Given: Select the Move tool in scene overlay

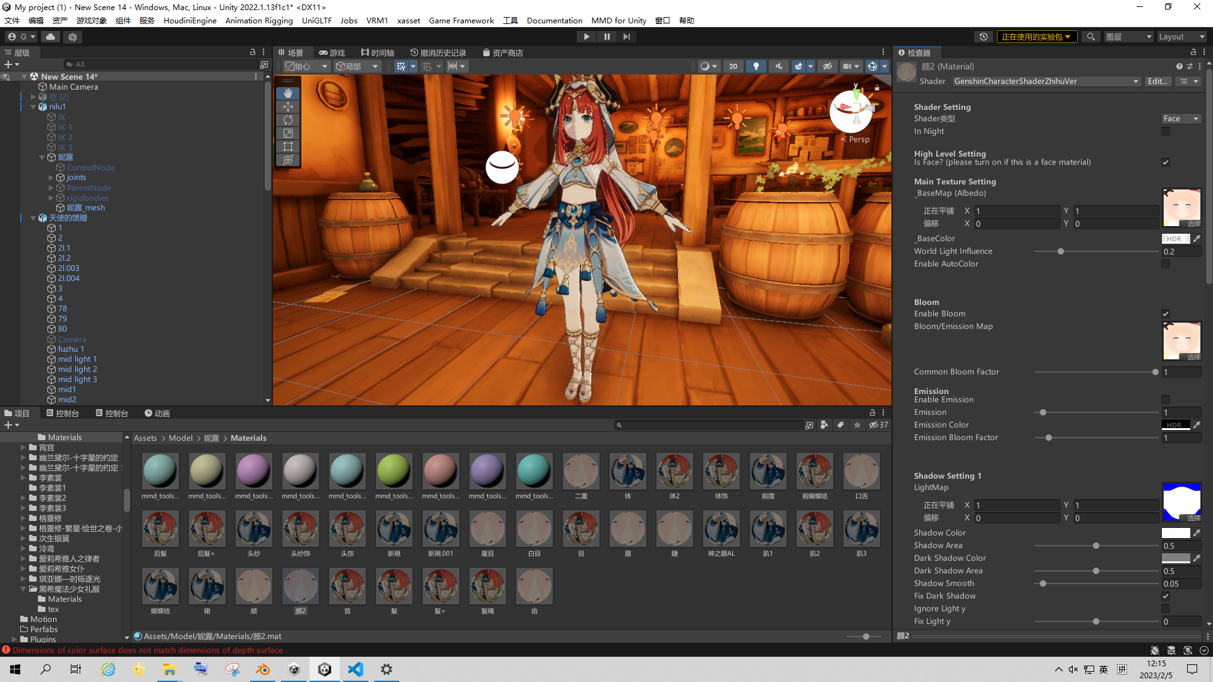Looking at the screenshot, I should 288,107.
